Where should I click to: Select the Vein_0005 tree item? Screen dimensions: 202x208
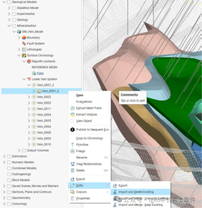pos(44,121)
